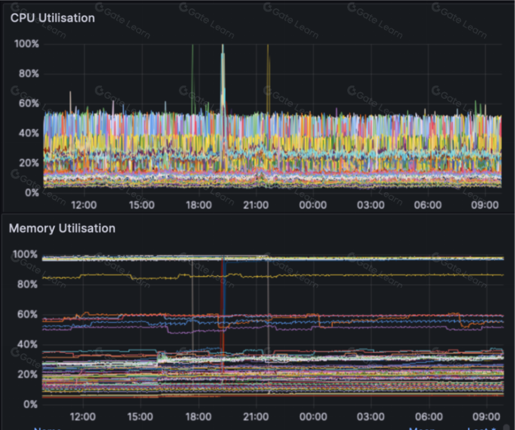Select 60% label in CPU Utilisation panel
515x430 pixels.
pos(29,103)
